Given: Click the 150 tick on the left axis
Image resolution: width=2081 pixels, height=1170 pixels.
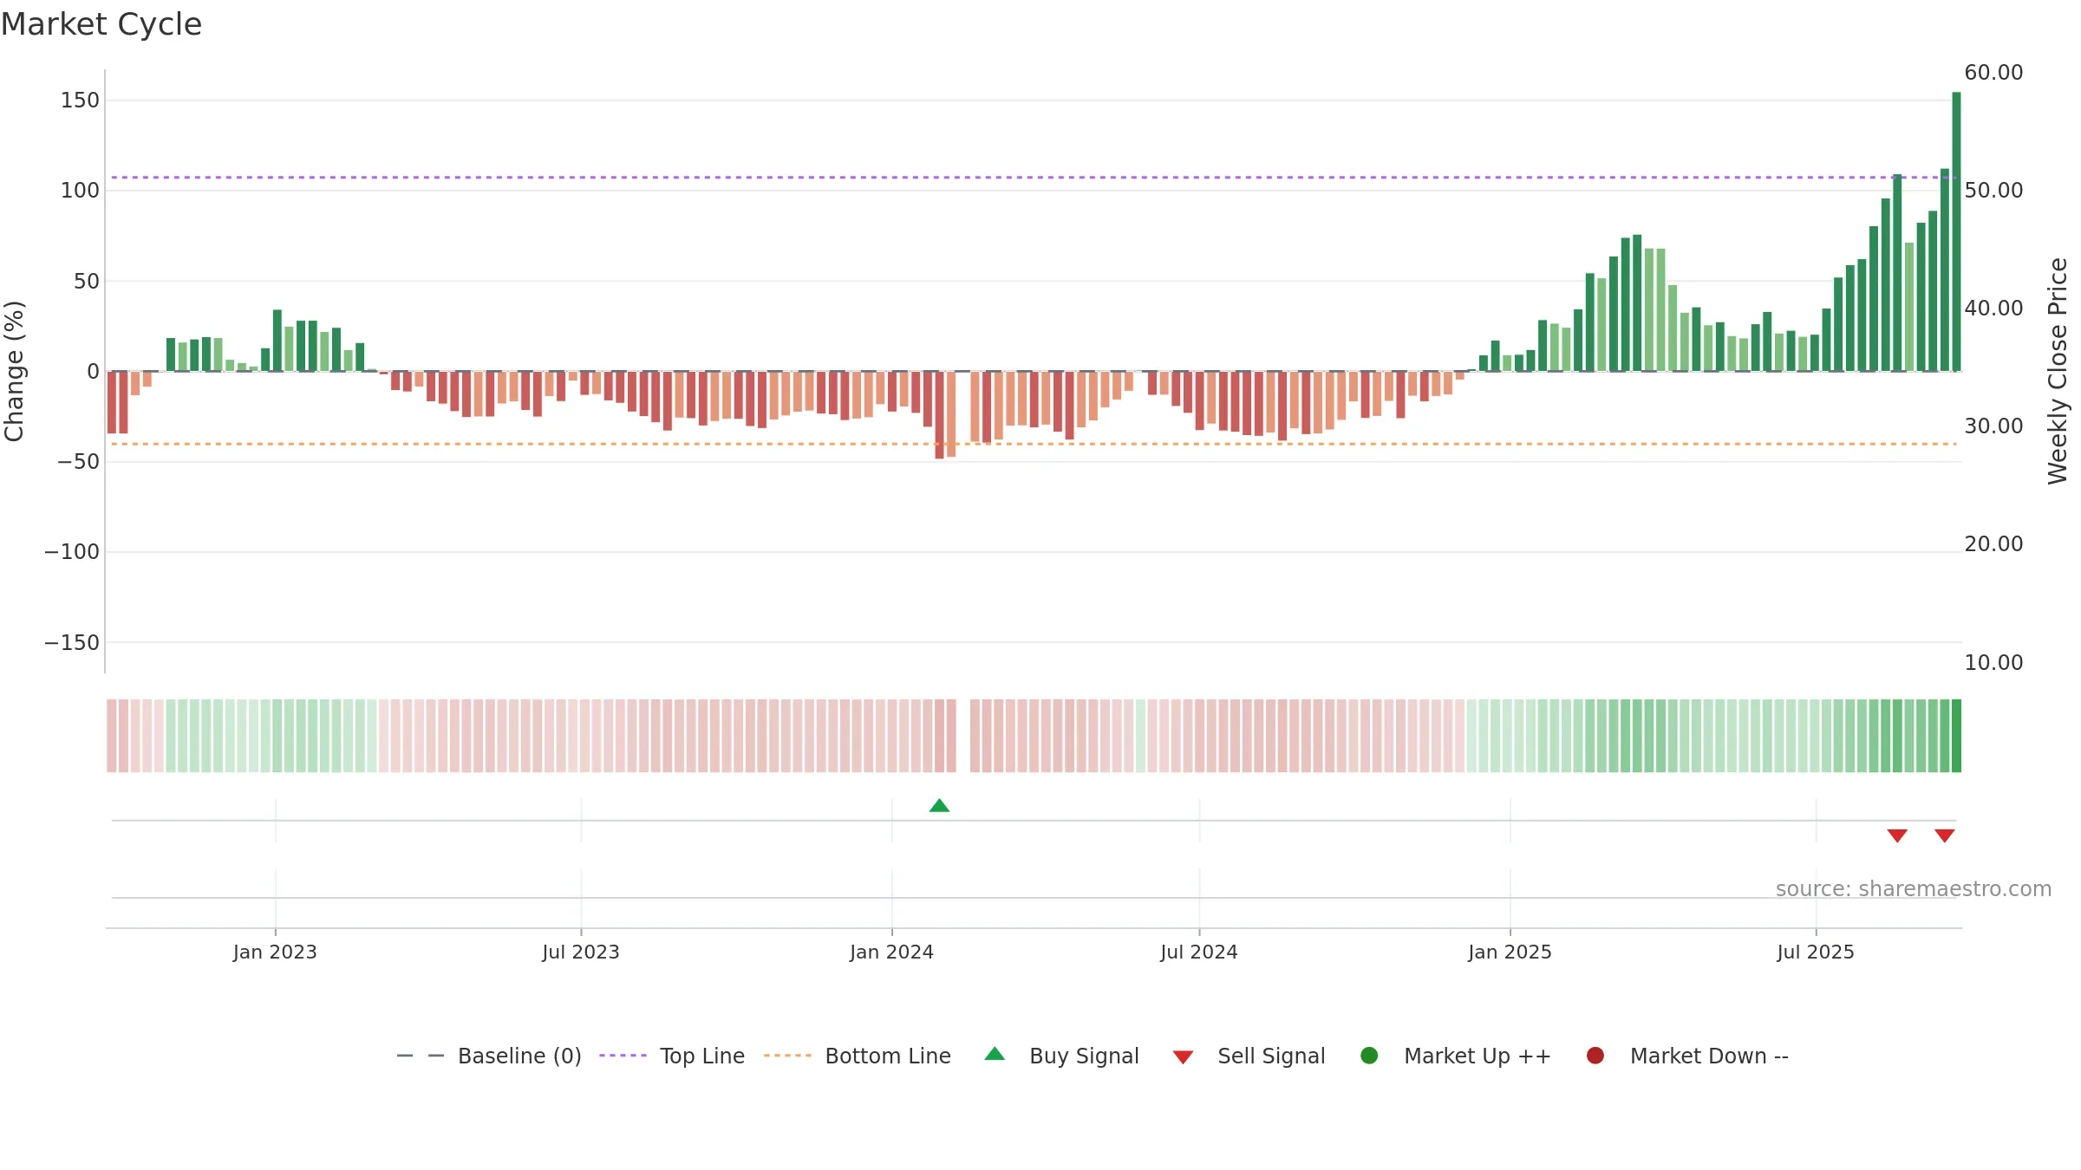Looking at the screenshot, I should (80, 101).
